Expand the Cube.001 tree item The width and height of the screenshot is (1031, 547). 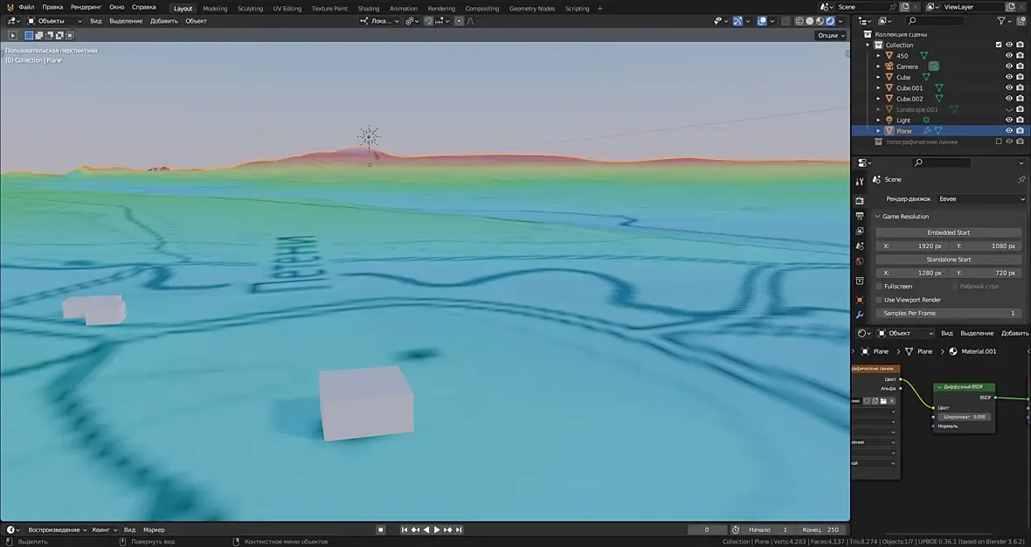click(x=879, y=88)
